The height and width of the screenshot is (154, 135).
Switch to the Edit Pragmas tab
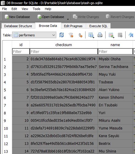pyautogui.click(x=73, y=26)
